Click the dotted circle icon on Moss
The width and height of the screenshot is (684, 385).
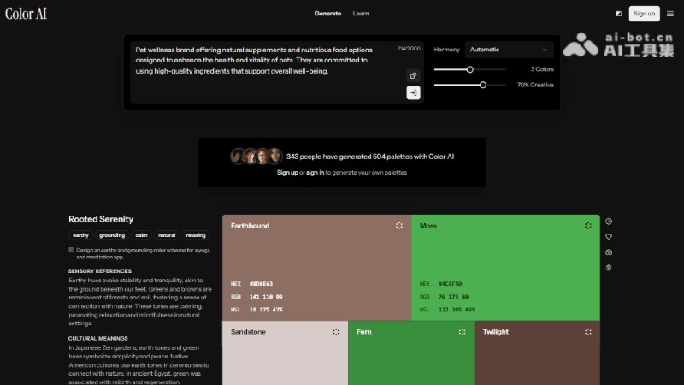tap(588, 226)
